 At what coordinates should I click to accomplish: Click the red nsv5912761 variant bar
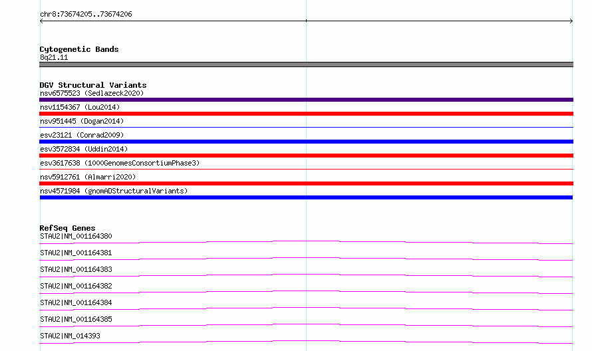[x=306, y=183]
